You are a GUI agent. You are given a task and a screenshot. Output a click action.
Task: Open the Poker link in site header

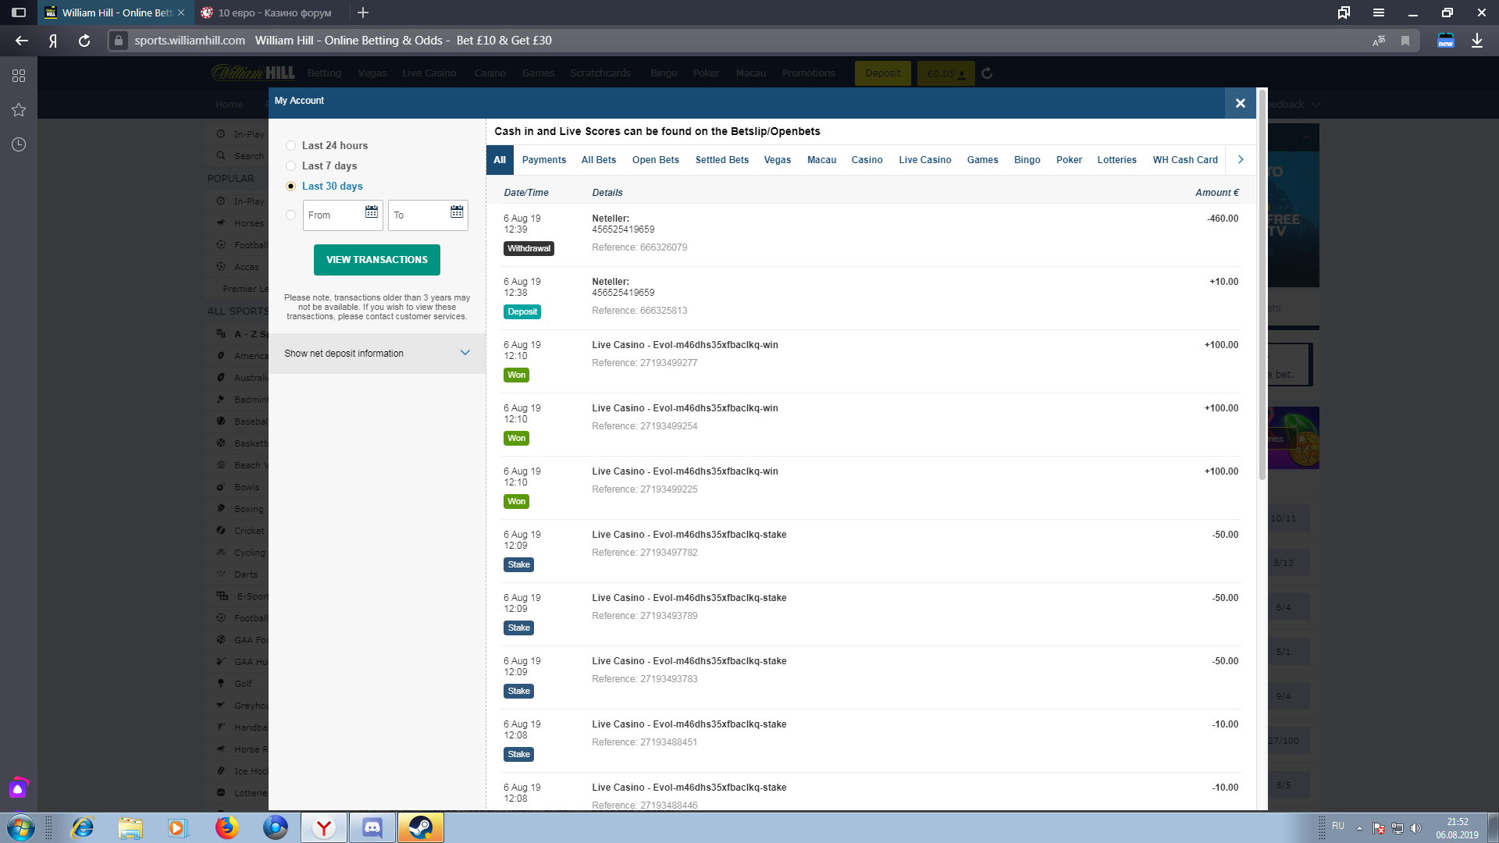tap(706, 73)
